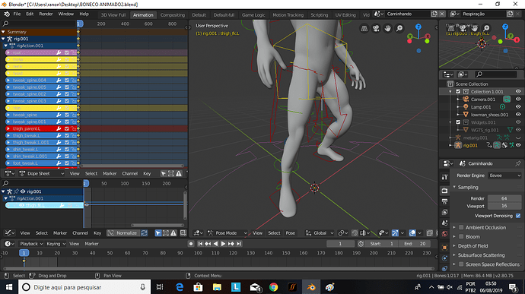This screenshot has width=525, height=294.
Task: Enable Screen Space Reflections checkbox
Action: click(x=461, y=264)
